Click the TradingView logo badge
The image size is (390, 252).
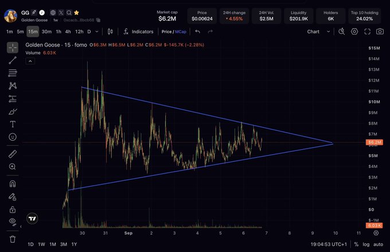32,219
